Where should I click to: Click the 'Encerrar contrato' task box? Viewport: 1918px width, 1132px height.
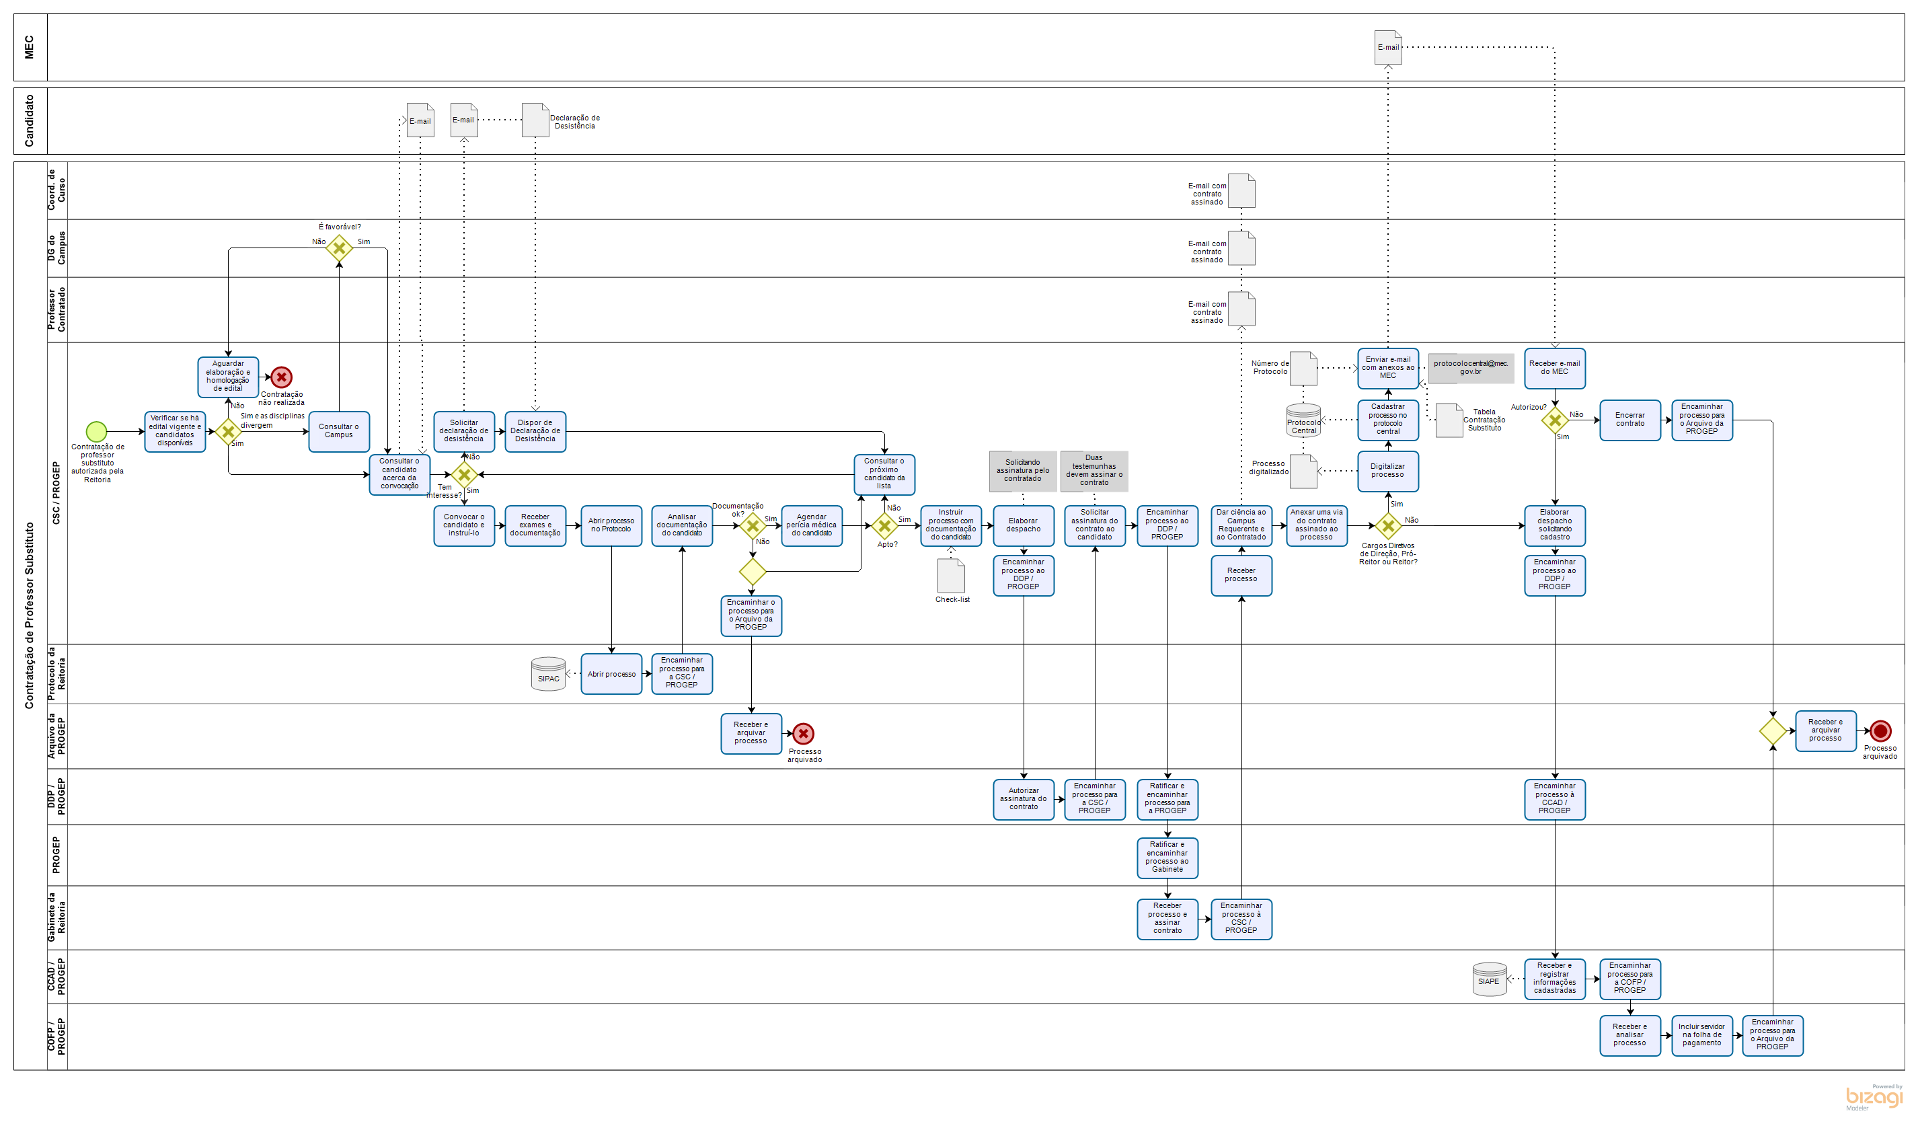point(1629,420)
